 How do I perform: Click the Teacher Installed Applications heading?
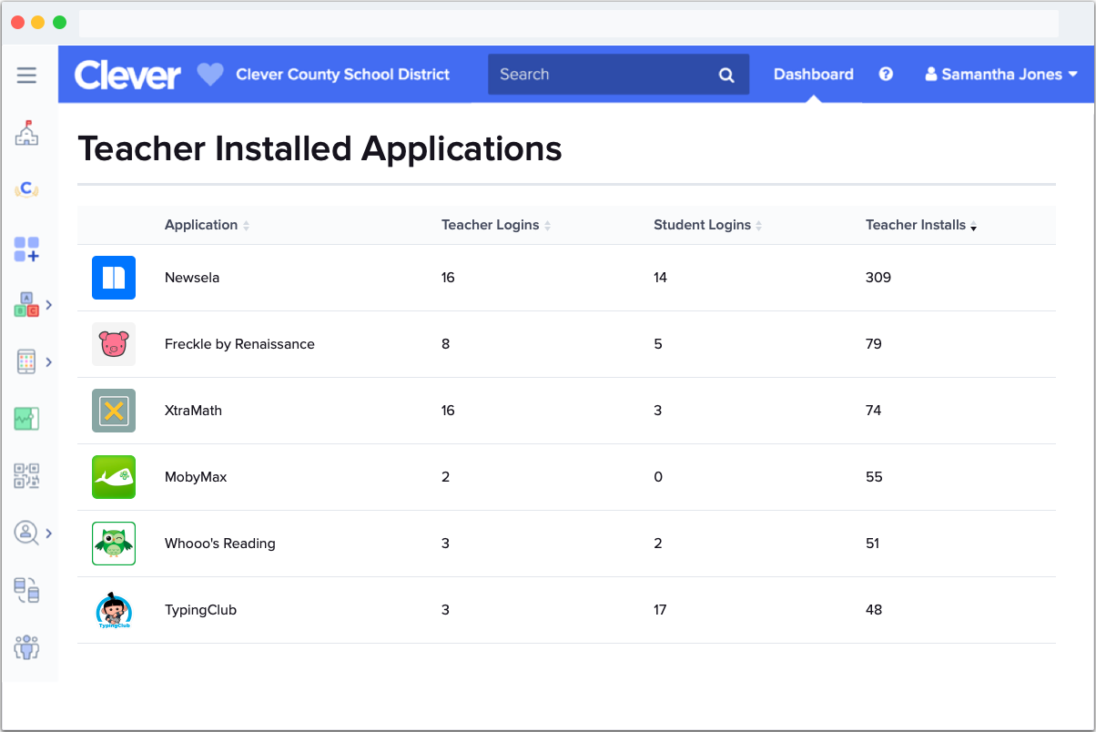click(x=320, y=148)
